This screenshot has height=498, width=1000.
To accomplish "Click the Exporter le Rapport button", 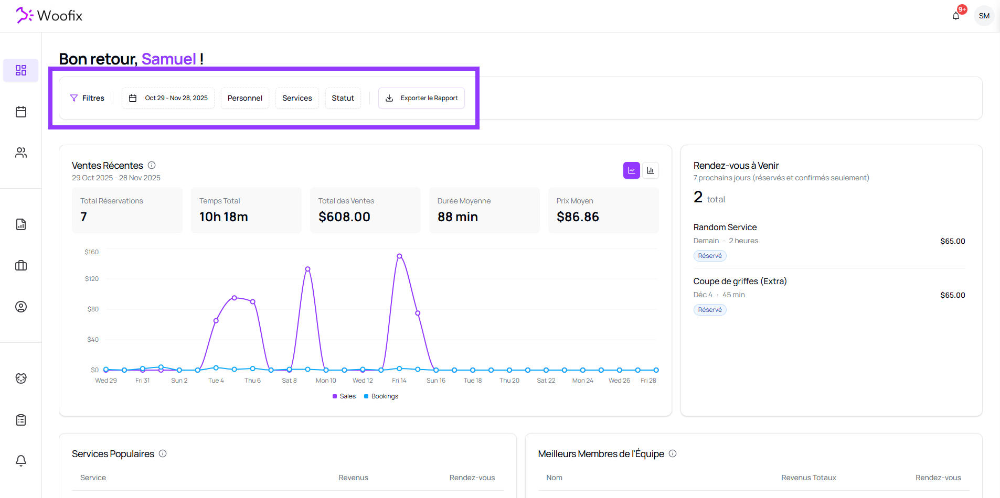I will pyautogui.click(x=422, y=98).
